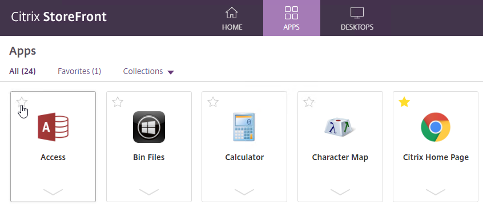Expand details chevron under Access
The width and height of the screenshot is (483, 213).
53,192
